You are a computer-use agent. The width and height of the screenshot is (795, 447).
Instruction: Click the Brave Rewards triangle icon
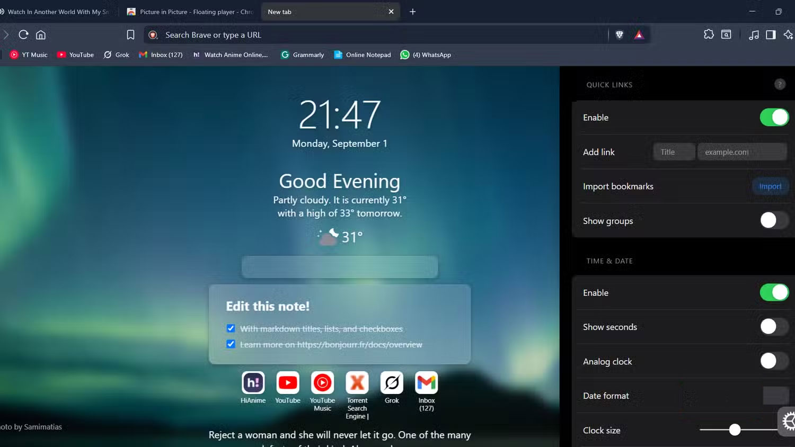639,34
